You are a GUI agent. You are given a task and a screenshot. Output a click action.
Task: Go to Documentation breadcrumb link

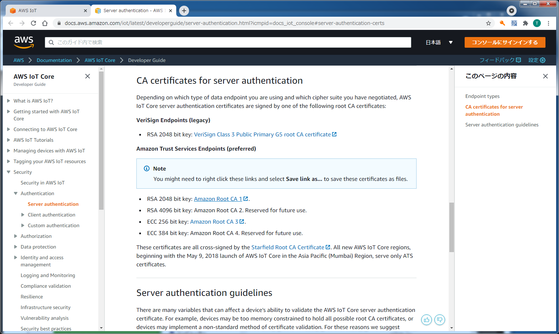[54, 60]
